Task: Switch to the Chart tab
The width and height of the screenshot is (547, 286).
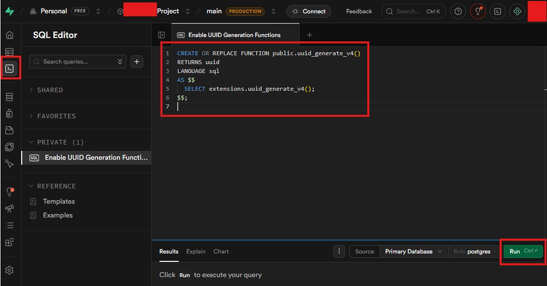Action: coord(221,251)
